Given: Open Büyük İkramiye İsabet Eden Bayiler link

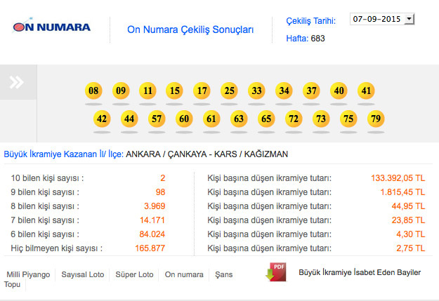Looking at the screenshot, I should tap(360, 272).
